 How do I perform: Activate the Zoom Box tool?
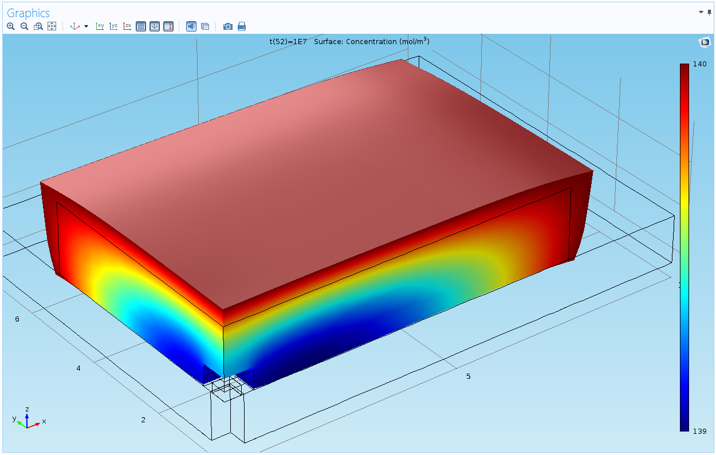38,26
